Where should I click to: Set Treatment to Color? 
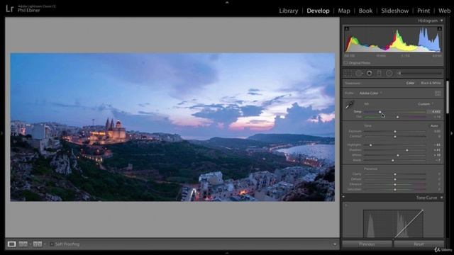(x=410, y=83)
